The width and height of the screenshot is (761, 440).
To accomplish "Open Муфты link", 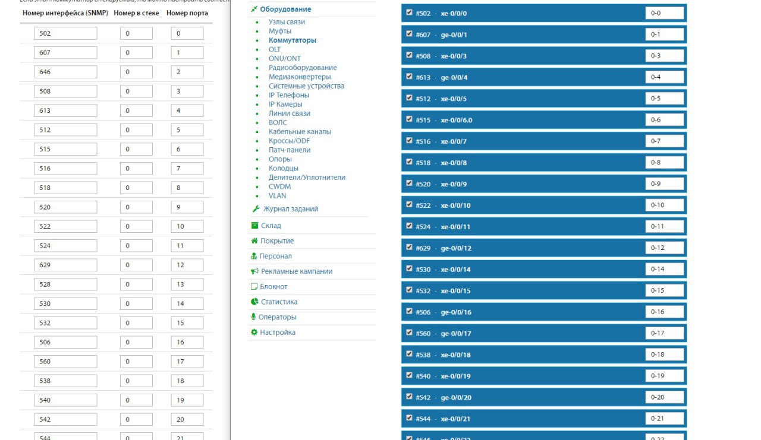I will click(x=280, y=31).
